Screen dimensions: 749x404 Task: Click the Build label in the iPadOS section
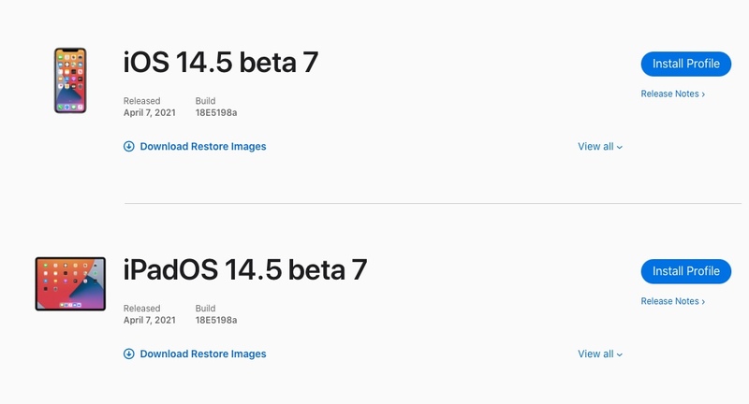coord(205,309)
